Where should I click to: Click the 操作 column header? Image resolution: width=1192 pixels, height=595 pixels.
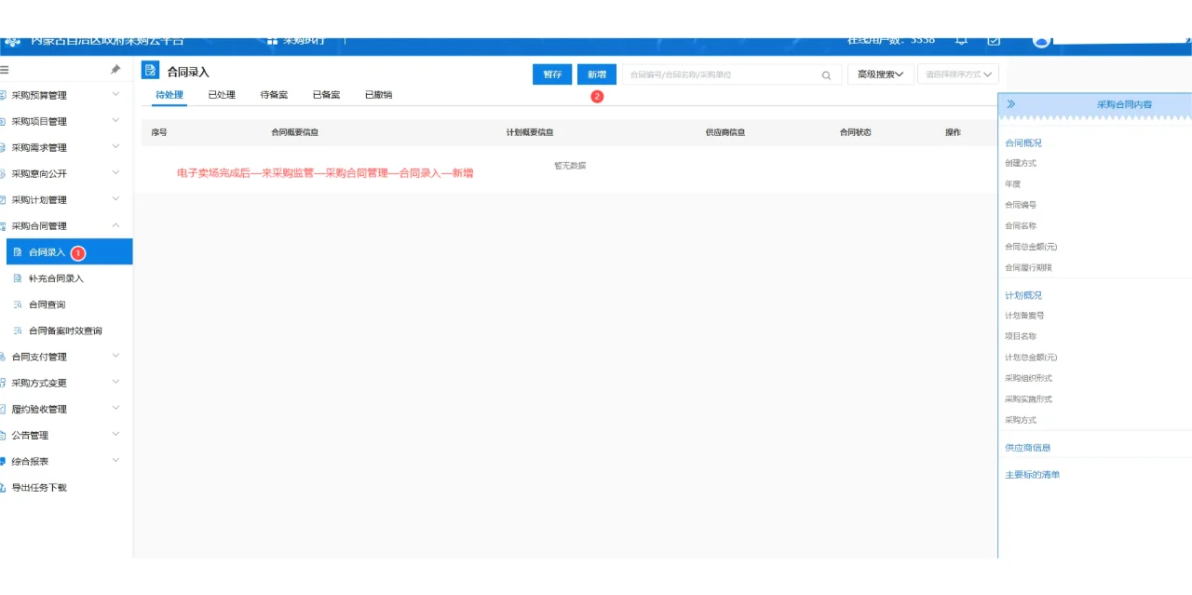point(953,132)
